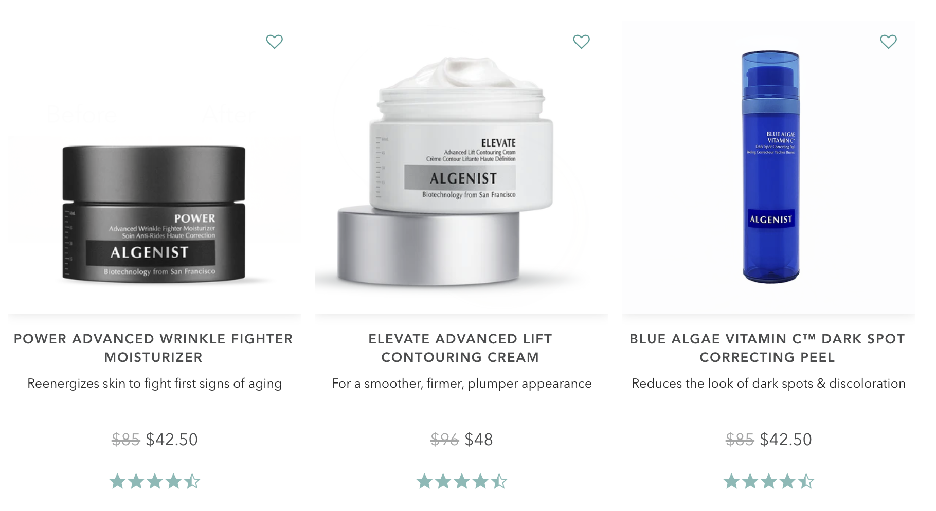Screen dimensions: 936x511
Task: Add Elevate Contouring Cream to wishlist heart
Action: click(581, 42)
